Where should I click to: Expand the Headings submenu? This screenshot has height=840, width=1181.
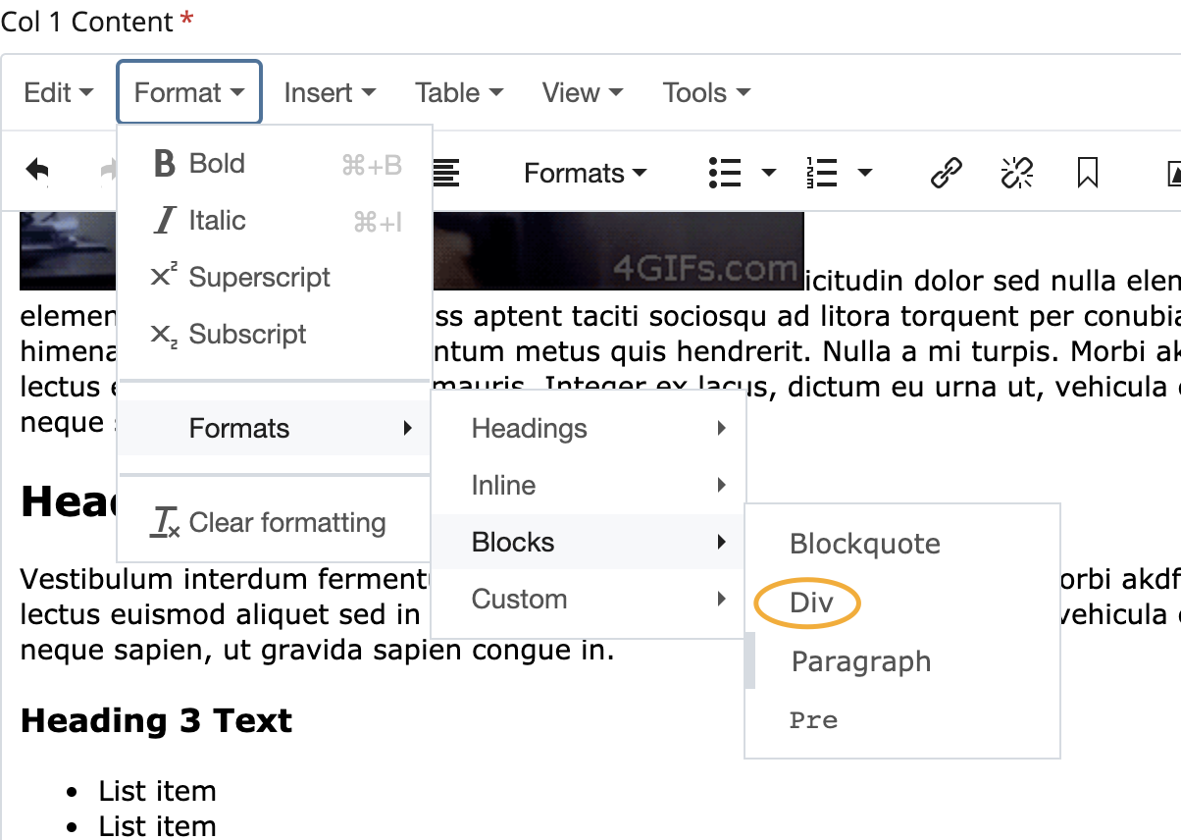(589, 429)
